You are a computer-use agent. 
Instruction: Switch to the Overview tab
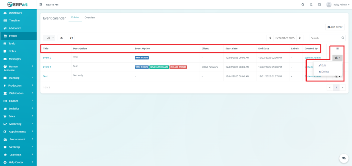pyautogui.click(x=90, y=17)
